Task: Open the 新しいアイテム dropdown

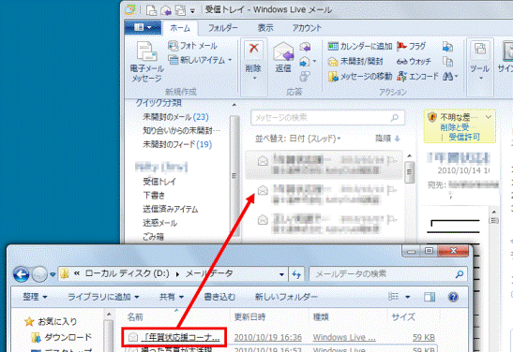Action: (200, 60)
